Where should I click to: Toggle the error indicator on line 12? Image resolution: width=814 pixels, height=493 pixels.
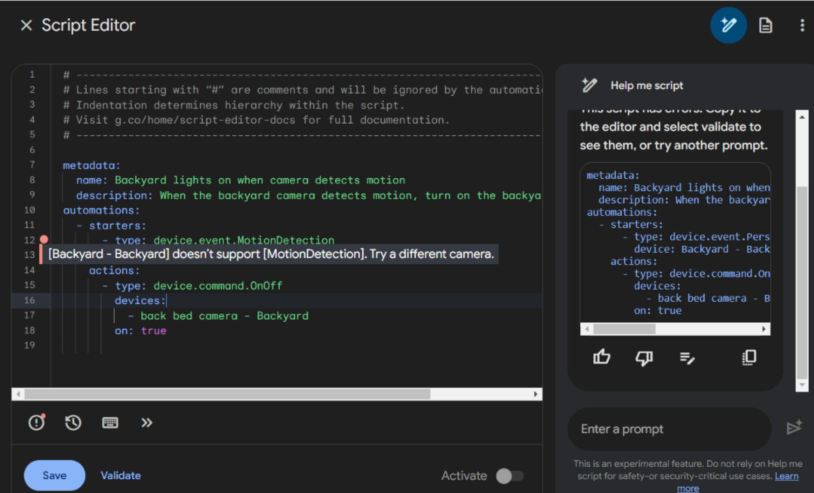pyautogui.click(x=44, y=240)
